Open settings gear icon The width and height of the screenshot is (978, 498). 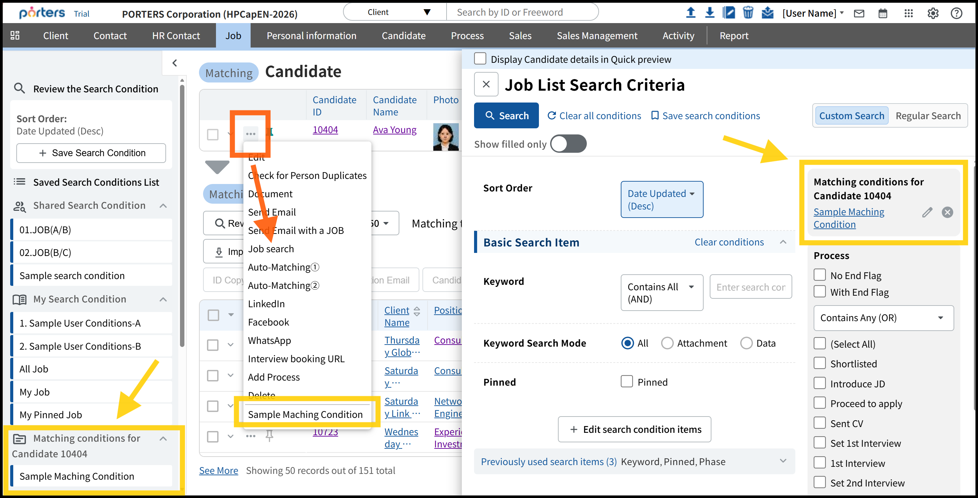coord(933,14)
